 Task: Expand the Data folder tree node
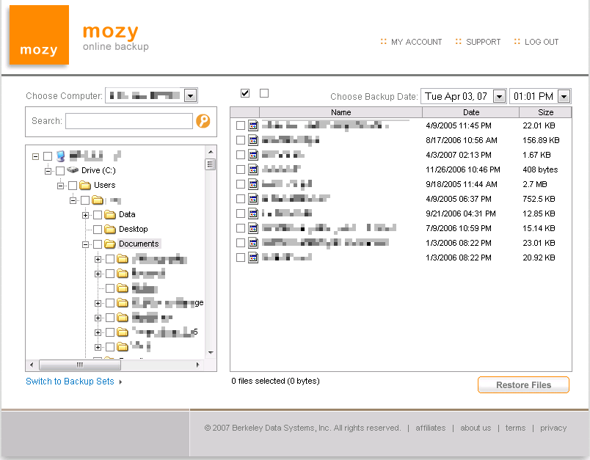click(x=86, y=214)
